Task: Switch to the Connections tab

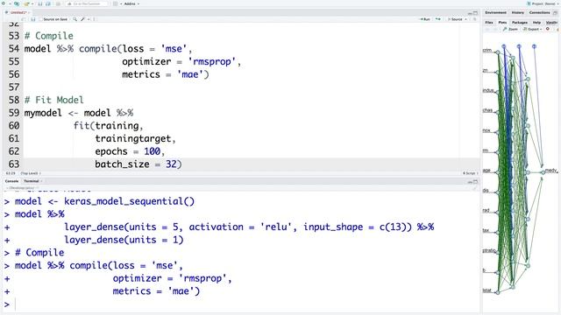Action: click(539, 12)
